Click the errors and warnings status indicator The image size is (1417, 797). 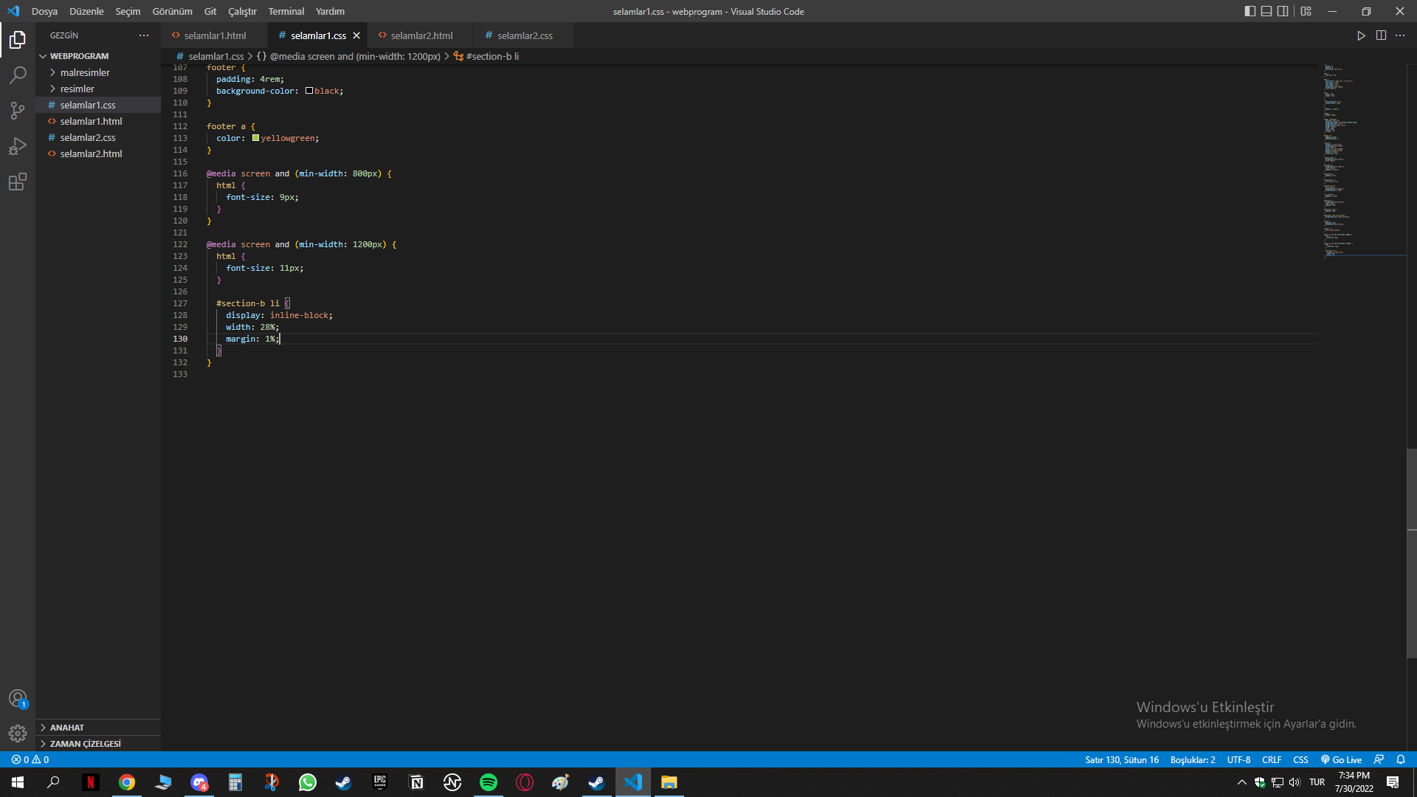pos(30,759)
